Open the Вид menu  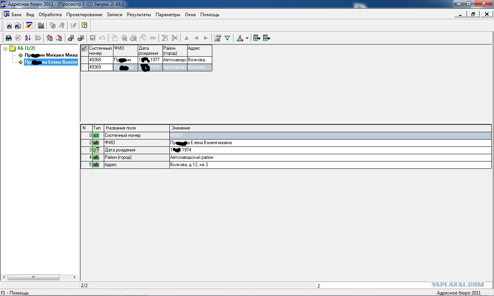click(30, 15)
